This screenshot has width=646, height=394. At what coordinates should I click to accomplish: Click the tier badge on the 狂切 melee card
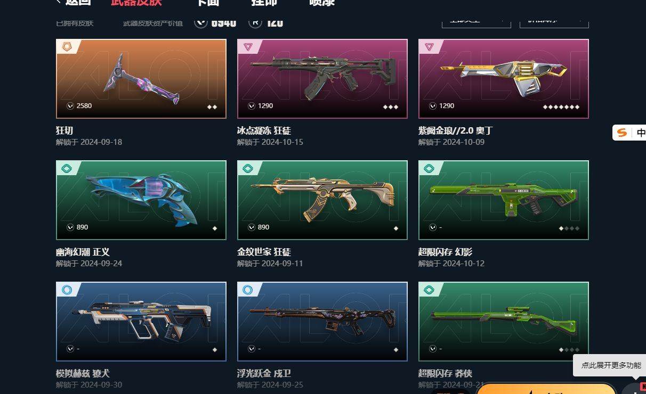coord(67,47)
